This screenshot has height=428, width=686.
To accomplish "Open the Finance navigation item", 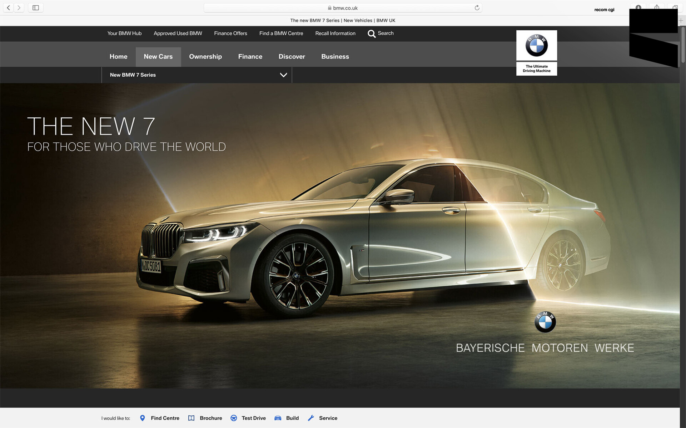I will [x=250, y=57].
